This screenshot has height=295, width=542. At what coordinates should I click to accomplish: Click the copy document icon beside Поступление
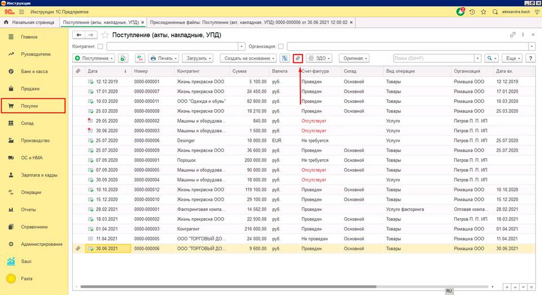(x=123, y=58)
